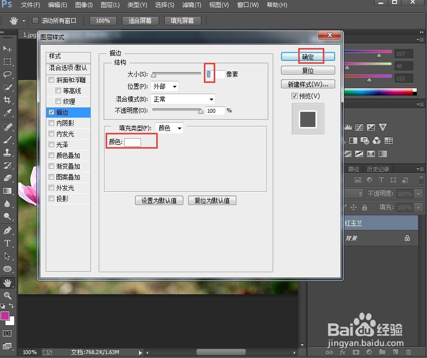Open the 编辑 menu
Viewport: 427px width, 358px height.
coord(57,5)
